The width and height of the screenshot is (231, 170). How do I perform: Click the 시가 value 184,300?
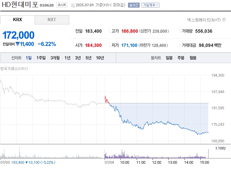click(93, 45)
